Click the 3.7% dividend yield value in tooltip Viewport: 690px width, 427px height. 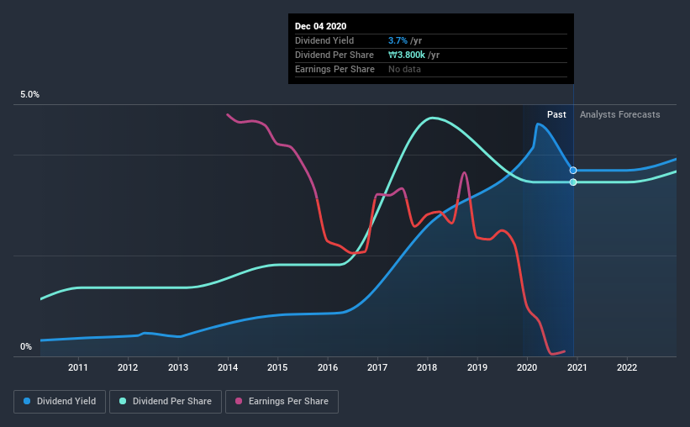(398, 40)
